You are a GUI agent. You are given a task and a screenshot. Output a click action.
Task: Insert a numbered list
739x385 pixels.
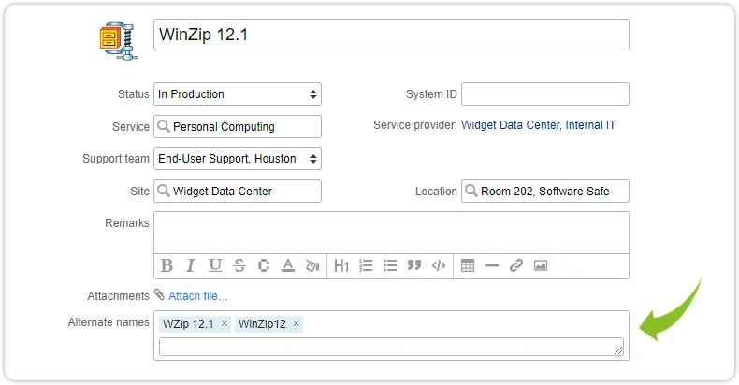366,266
